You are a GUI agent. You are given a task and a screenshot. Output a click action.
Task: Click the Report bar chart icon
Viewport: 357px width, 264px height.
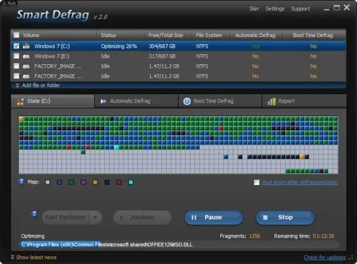(x=272, y=101)
